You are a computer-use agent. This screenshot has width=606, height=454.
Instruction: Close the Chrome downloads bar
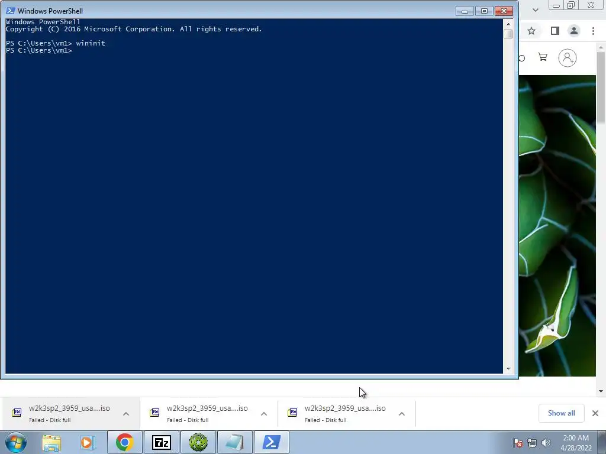coord(595,413)
